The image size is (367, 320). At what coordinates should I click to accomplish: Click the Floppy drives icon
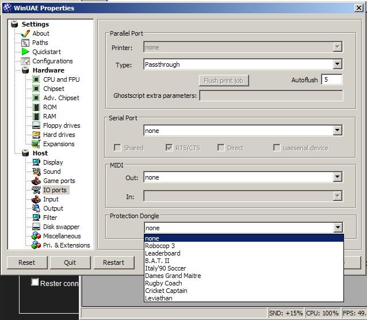(x=36, y=125)
